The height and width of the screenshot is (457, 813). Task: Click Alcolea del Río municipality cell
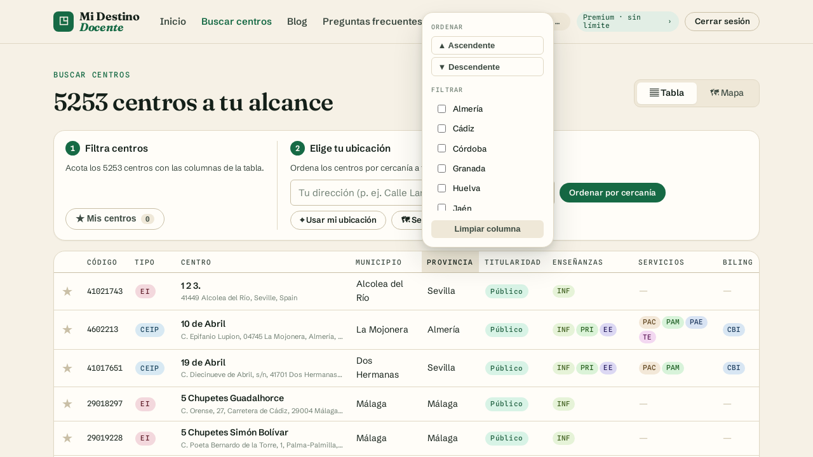click(380, 291)
